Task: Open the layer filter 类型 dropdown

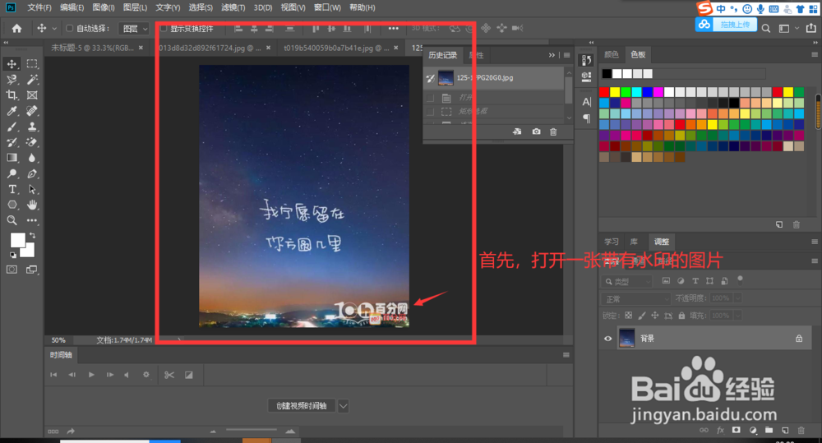Action: point(627,282)
